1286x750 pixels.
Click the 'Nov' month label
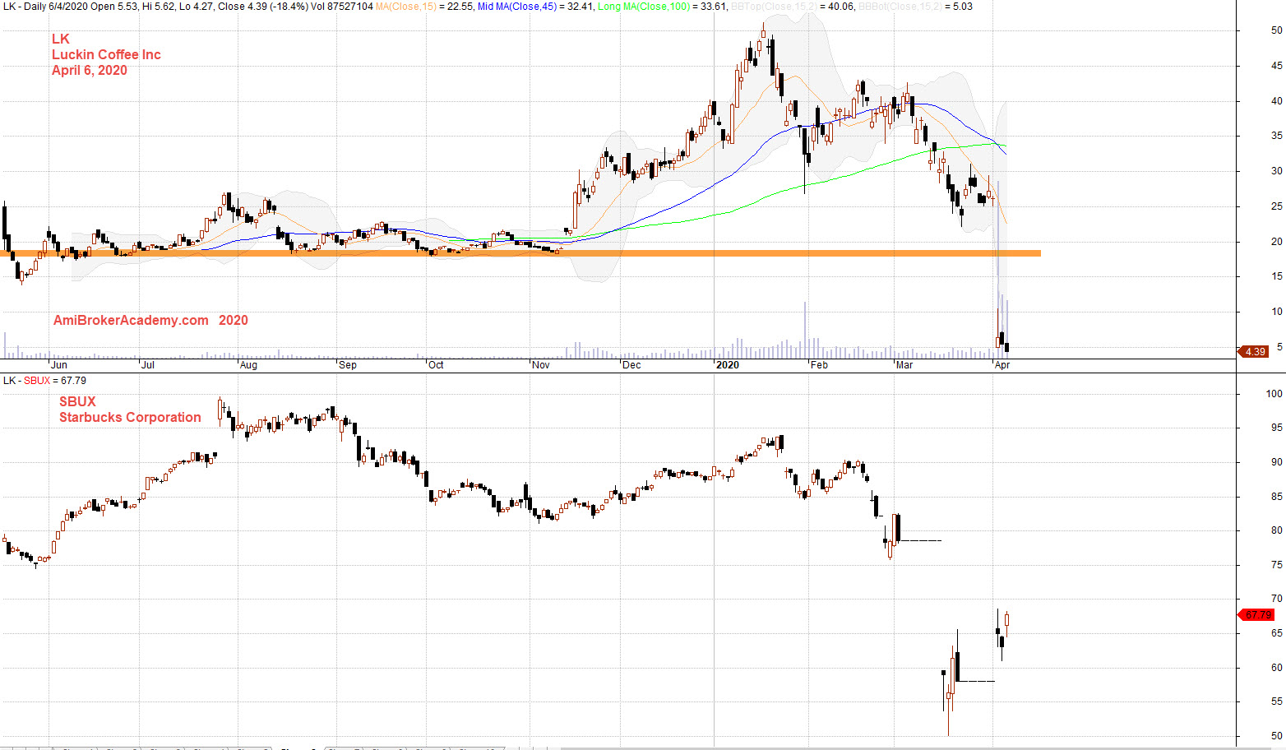pyautogui.click(x=541, y=365)
